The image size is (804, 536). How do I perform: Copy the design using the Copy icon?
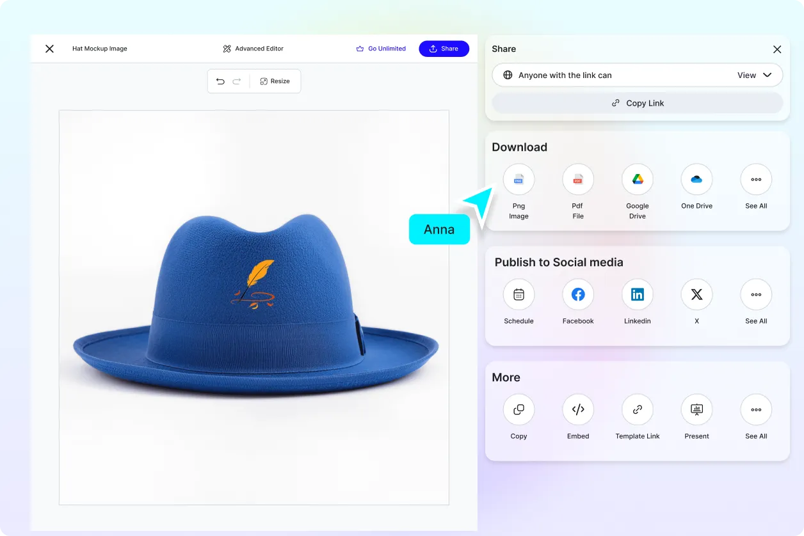(x=519, y=409)
